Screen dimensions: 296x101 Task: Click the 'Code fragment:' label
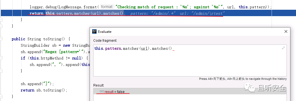105,41
